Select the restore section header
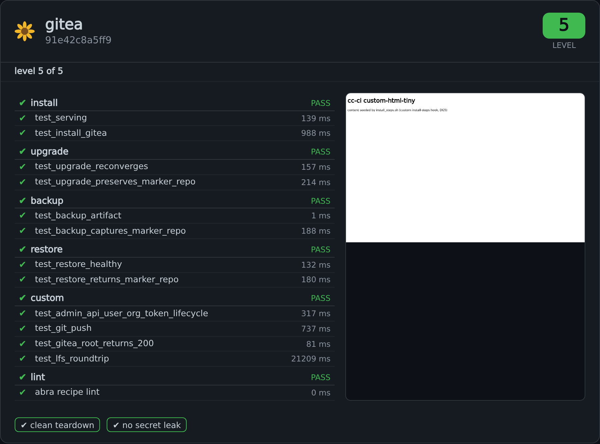Viewport: 600px width, 444px height. (175, 249)
